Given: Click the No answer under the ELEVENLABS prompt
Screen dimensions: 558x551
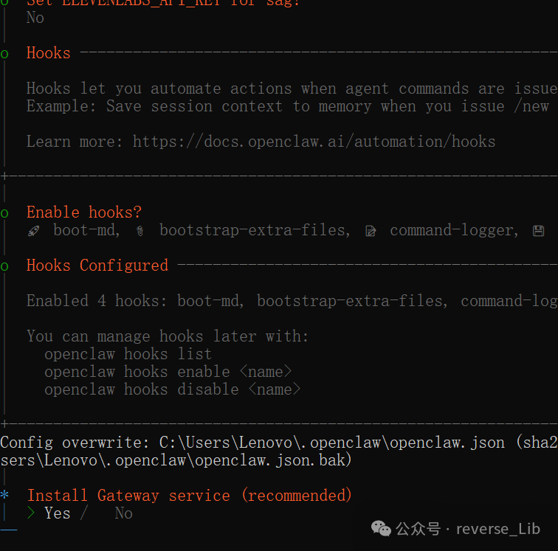Looking at the screenshot, I should (x=35, y=18).
